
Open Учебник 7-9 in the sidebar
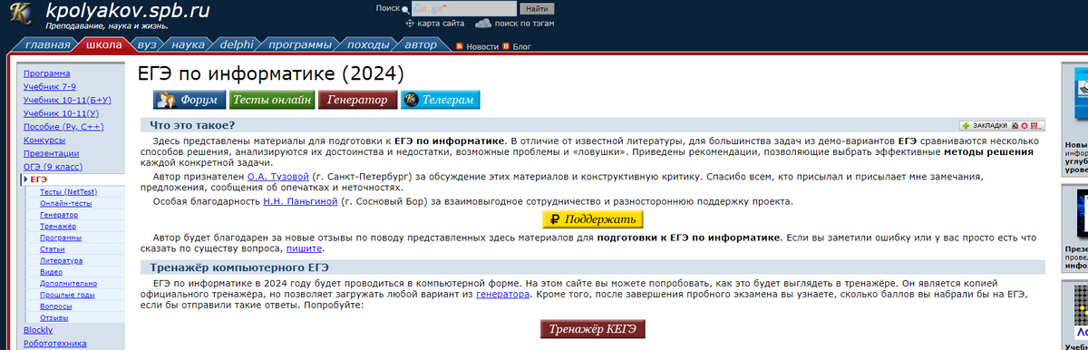(x=50, y=87)
